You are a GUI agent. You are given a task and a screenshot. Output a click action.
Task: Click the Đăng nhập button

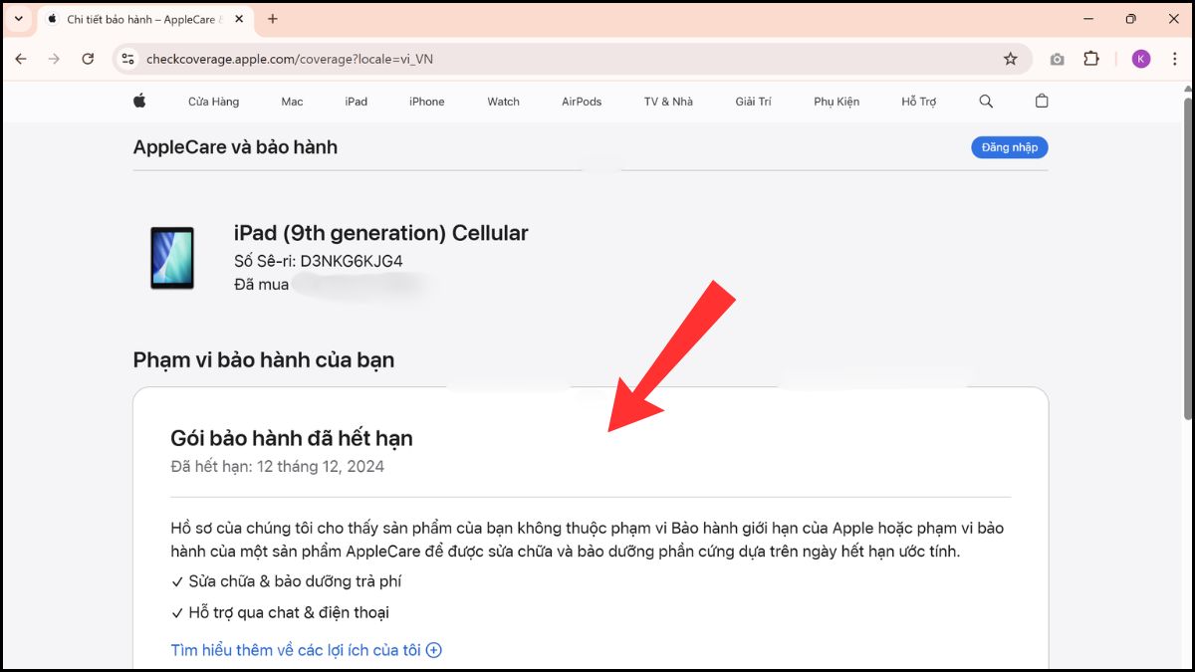click(1009, 146)
